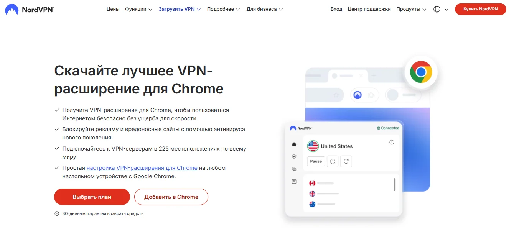Click the checkmark icon beside 30-day guarantee

coord(57,213)
